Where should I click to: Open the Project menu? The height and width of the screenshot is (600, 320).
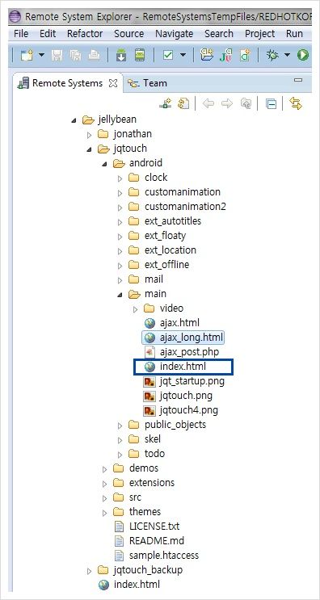(x=260, y=34)
